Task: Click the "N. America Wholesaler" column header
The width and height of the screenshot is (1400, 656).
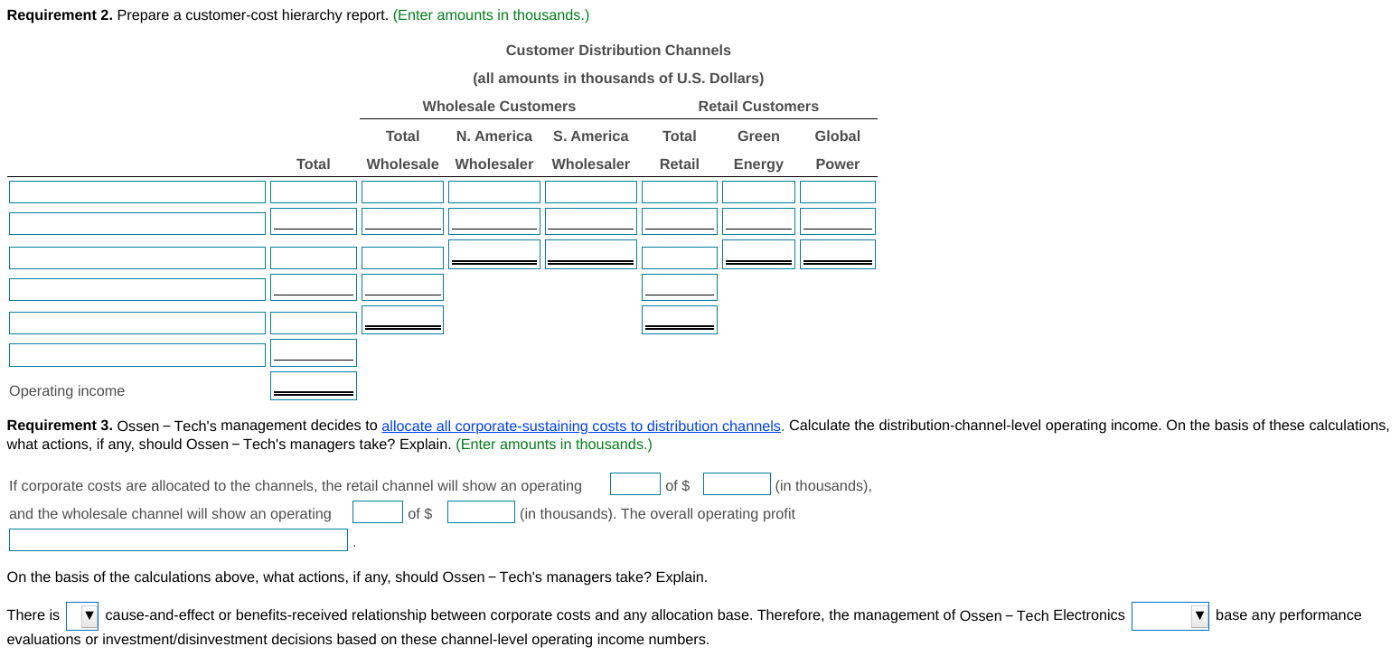Action: (494, 150)
